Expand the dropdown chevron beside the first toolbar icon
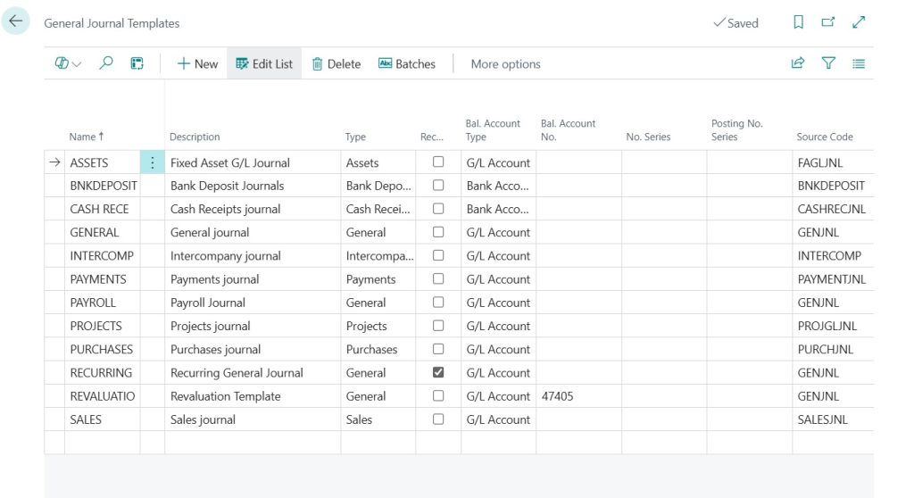This screenshot has width=914, height=498. (x=77, y=64)
